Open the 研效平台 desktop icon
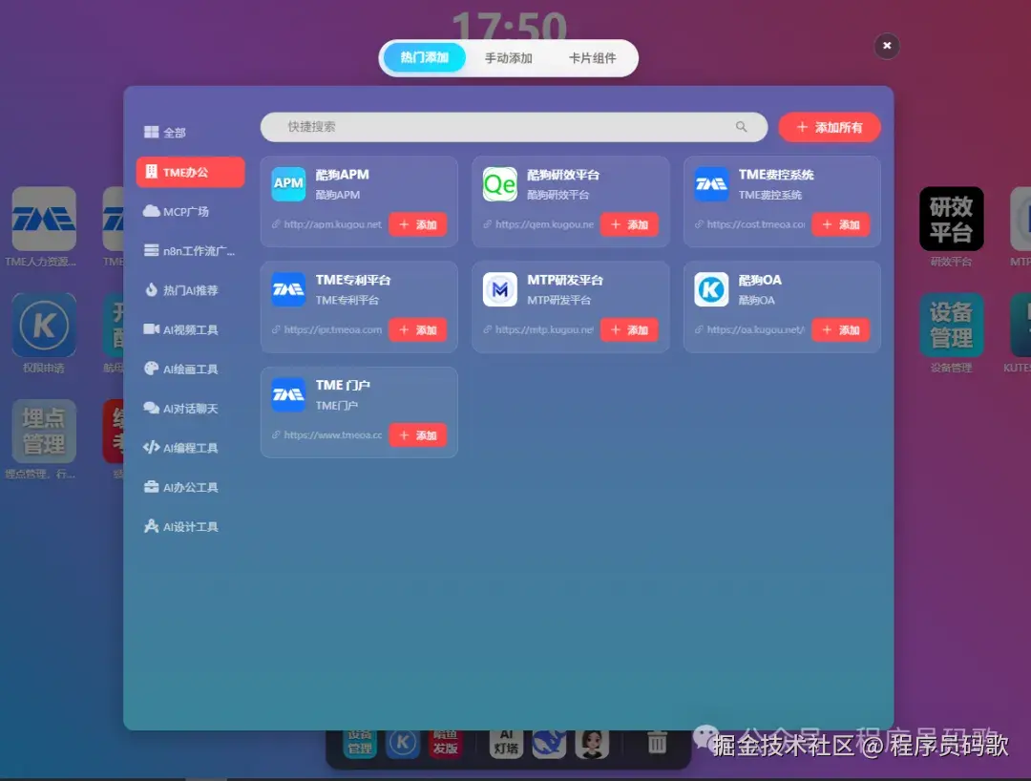This screenshot has width=1031, height=781. [x=951, y=219]
